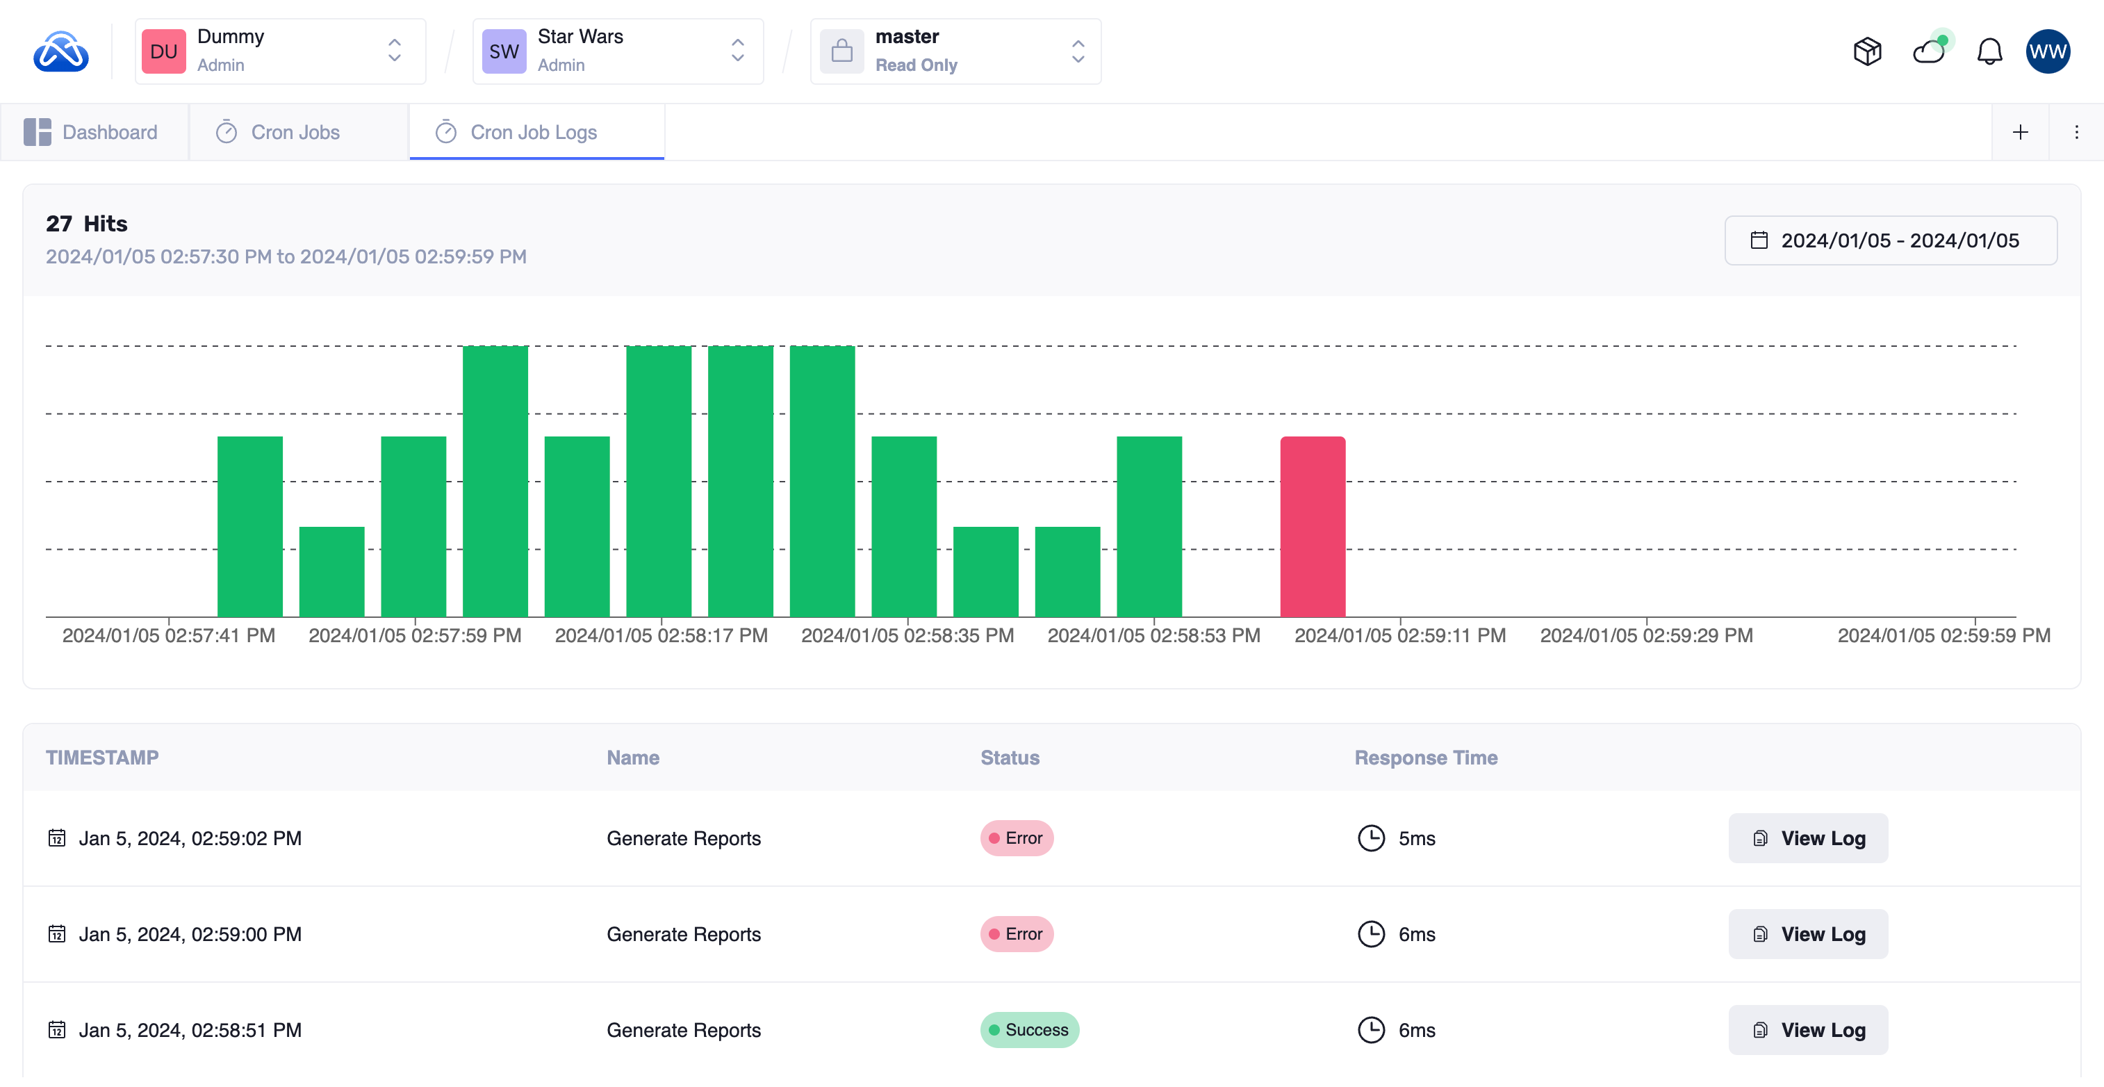The width and height of the screenshot is (2104, 1087).
Task: Open the package cube icon in header
Action: tap(1867, 51)
